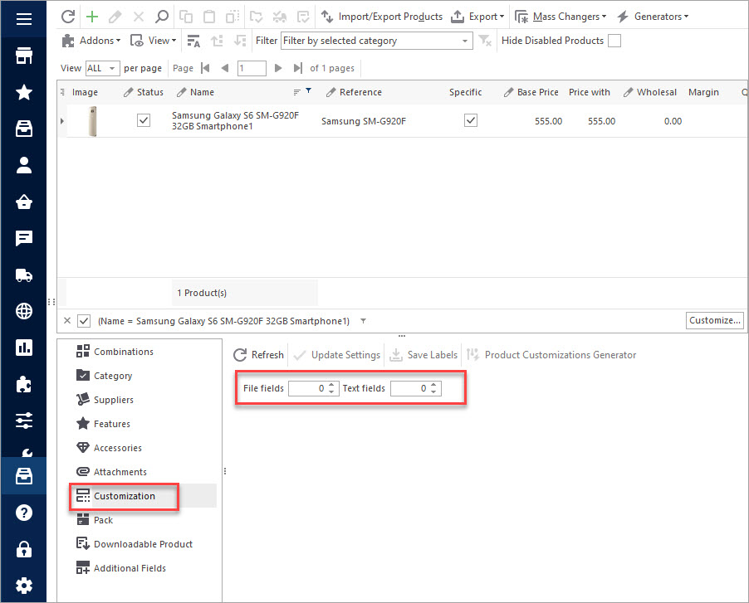Open the Mass Changers dropdown

pos(561,17)
